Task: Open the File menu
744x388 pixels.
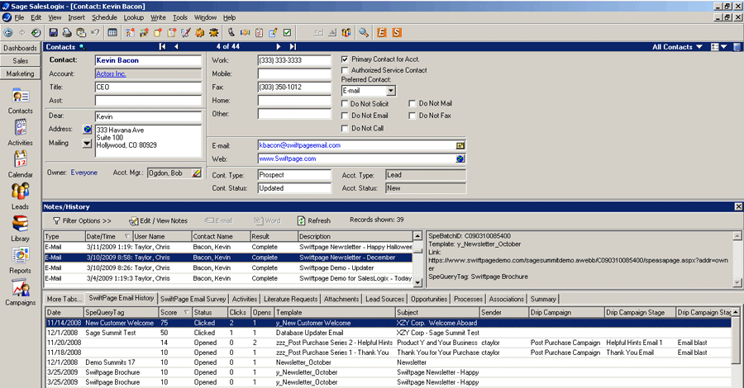Action: pyautogui.click(x=19, y=17)
